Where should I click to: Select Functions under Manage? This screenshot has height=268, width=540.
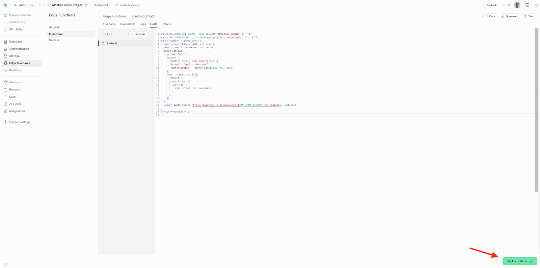click(x=71, y=34)
